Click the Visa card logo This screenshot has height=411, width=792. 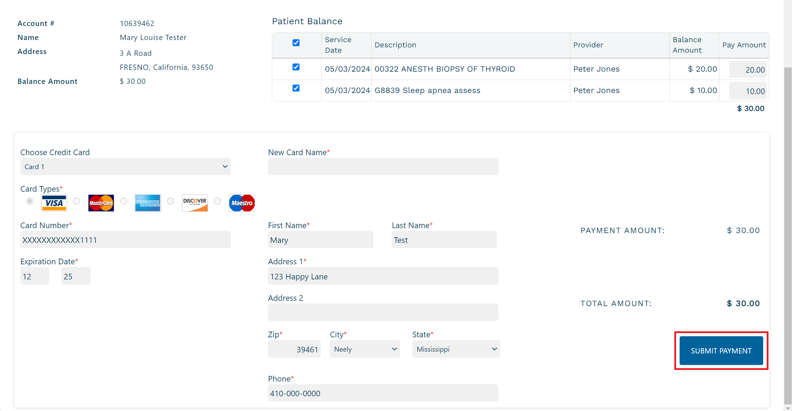[54, 203]
